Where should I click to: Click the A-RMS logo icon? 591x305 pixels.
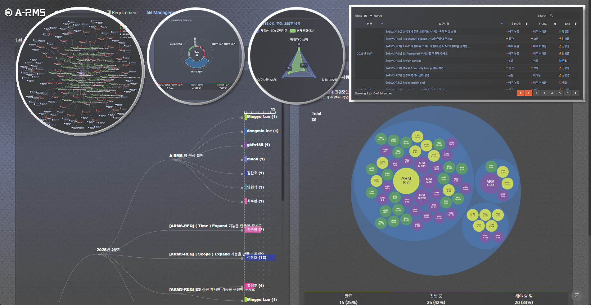pos(9,12)
